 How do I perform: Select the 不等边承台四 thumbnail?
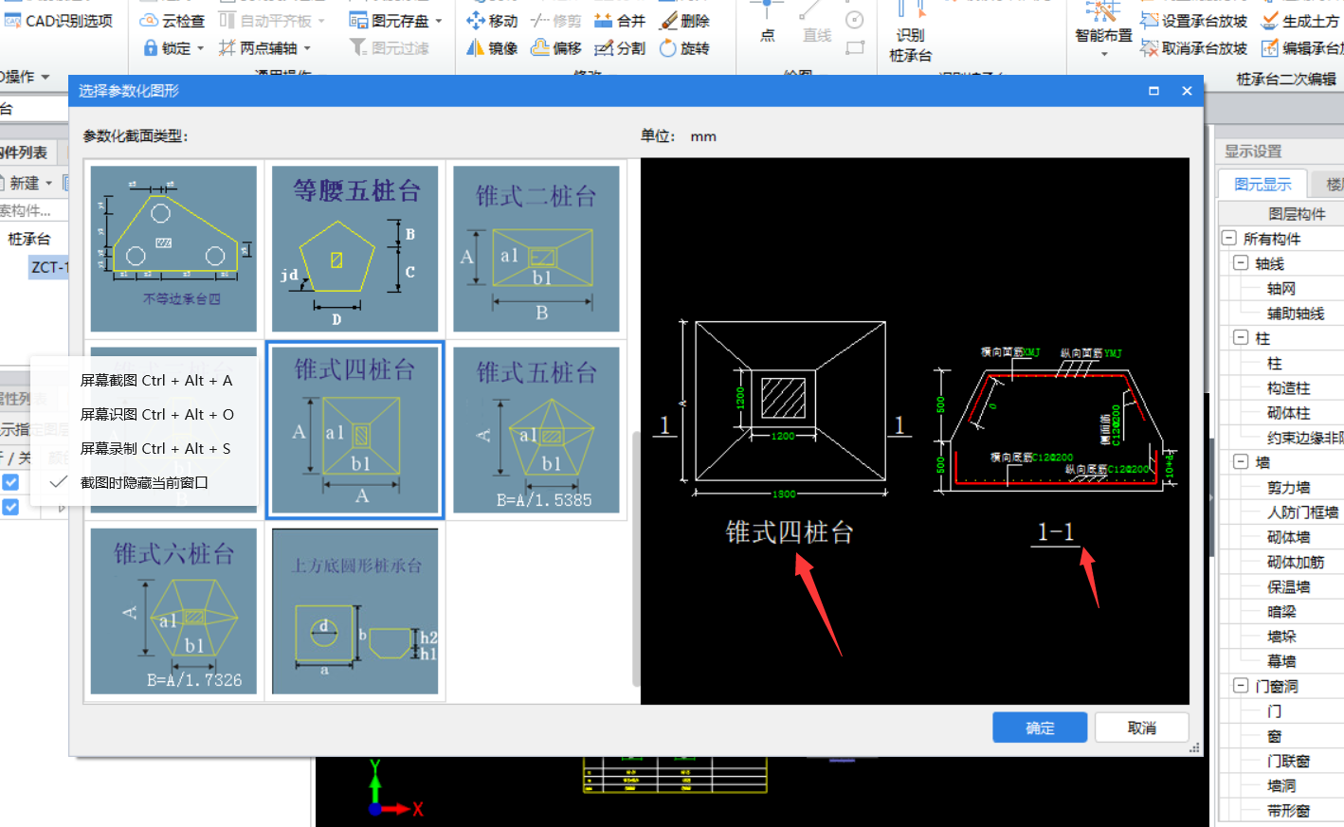point(173,248)
